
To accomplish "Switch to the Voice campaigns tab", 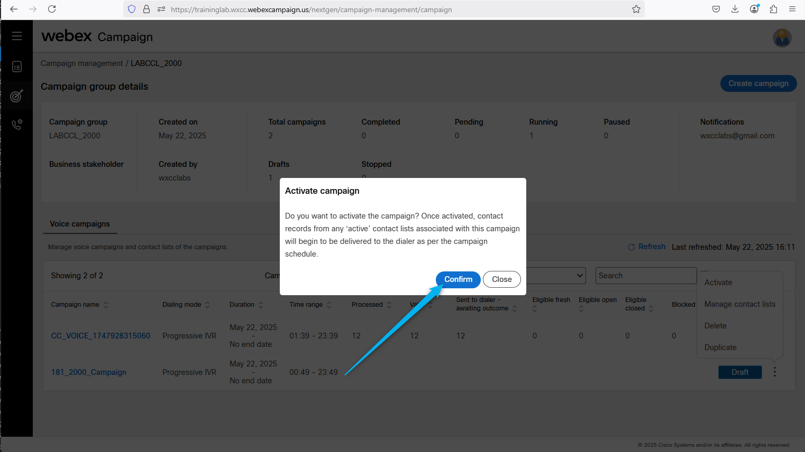I will (80, 224).
